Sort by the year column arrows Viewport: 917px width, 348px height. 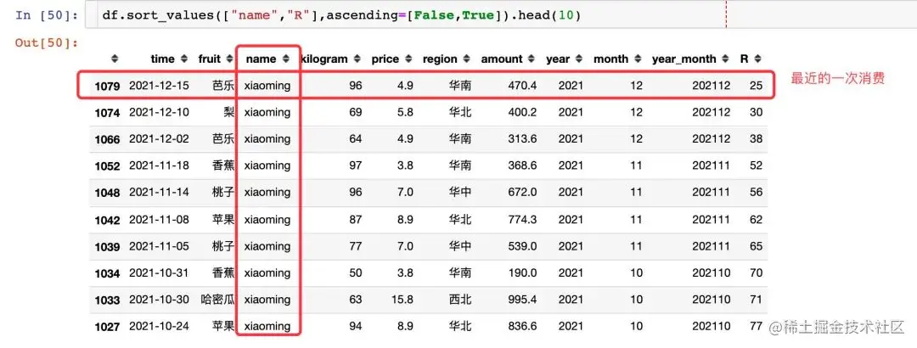click(580, 59)
